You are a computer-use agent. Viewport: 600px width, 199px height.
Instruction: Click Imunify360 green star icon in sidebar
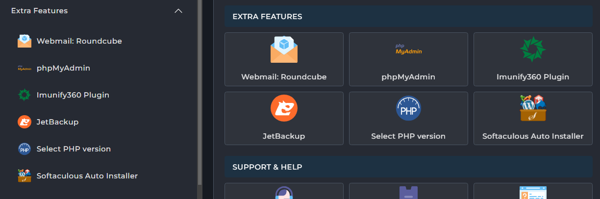tap(25, 95)
